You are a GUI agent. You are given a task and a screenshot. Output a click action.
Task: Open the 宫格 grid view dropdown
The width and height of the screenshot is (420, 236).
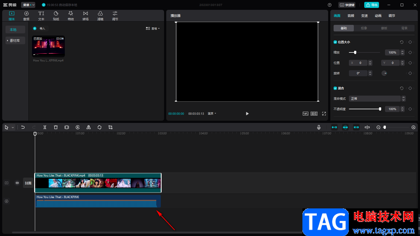pyautogui.click(x=153, y=28)
